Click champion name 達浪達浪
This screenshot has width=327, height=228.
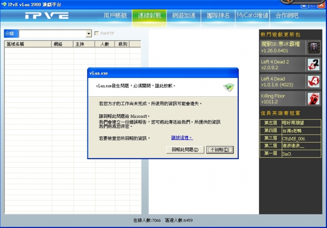coord(293,146)
